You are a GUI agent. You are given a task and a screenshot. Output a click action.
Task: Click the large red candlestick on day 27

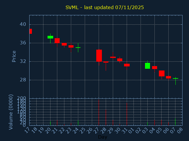tap(99, 56)
